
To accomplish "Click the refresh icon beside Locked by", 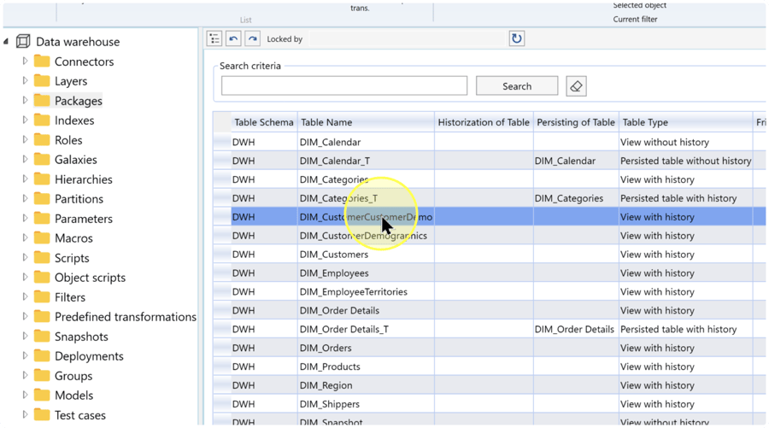I will [516, 38].
